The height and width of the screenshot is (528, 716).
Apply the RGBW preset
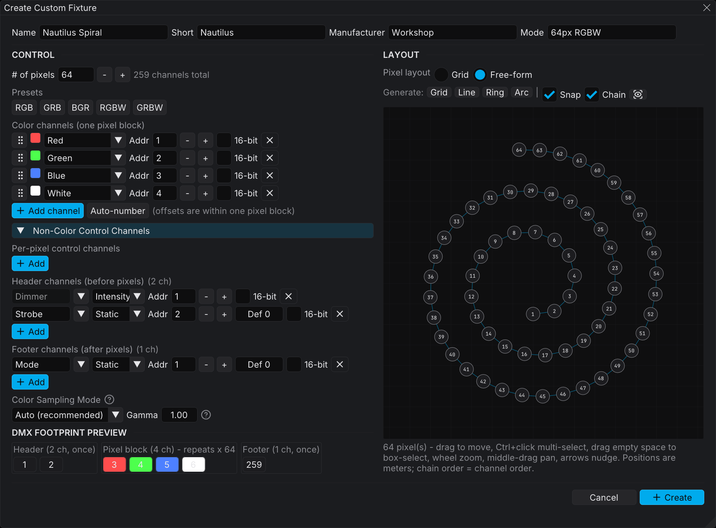tap(113, 108)
